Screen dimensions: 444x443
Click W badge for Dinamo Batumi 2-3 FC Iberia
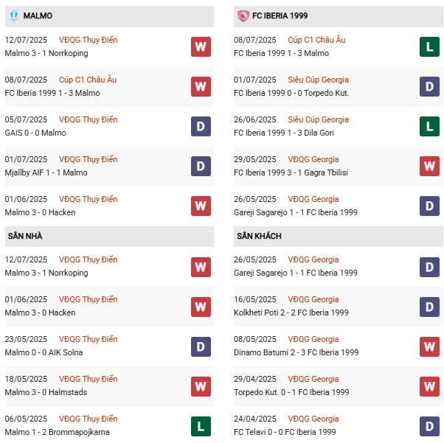pos(429,346)
